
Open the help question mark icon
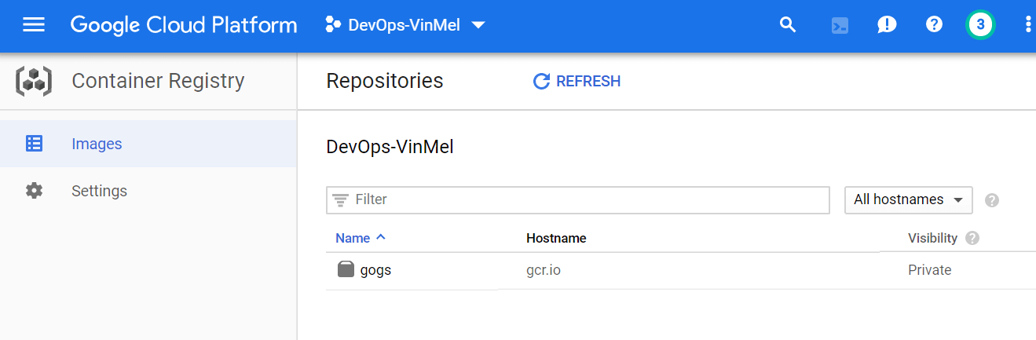tap(934, 25)
